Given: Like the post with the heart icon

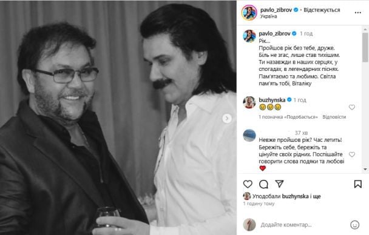Looking at the screenshot, I should click(248, 184).
